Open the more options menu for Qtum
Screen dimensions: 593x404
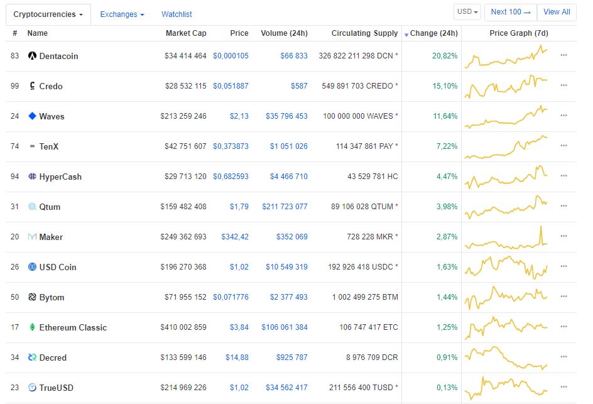[x=563, y=206]
